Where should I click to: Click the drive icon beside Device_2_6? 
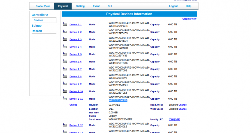point(65,61)
